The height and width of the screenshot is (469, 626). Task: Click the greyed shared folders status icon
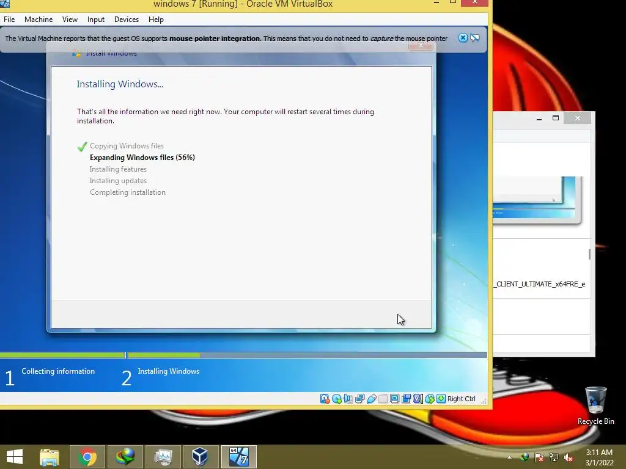[383, 398]
